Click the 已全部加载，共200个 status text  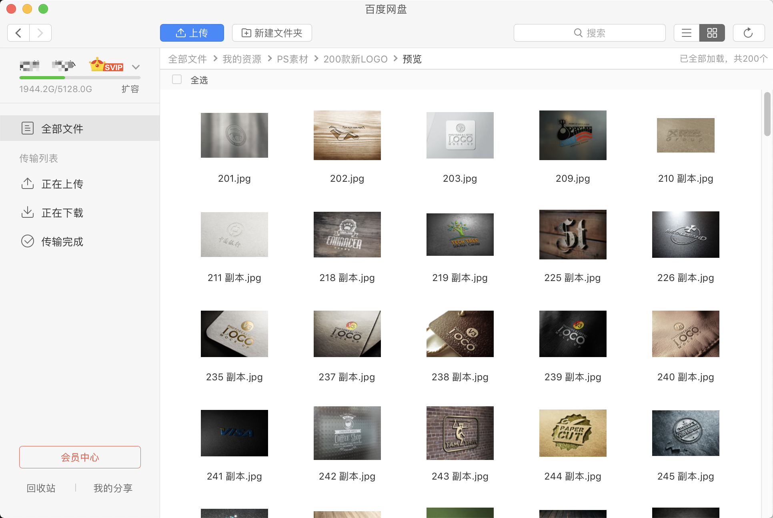[723, 59]
